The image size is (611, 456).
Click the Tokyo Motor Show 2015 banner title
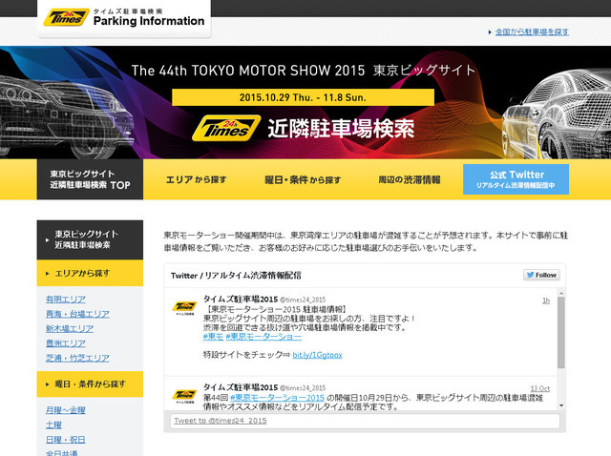tap(304, 71)
